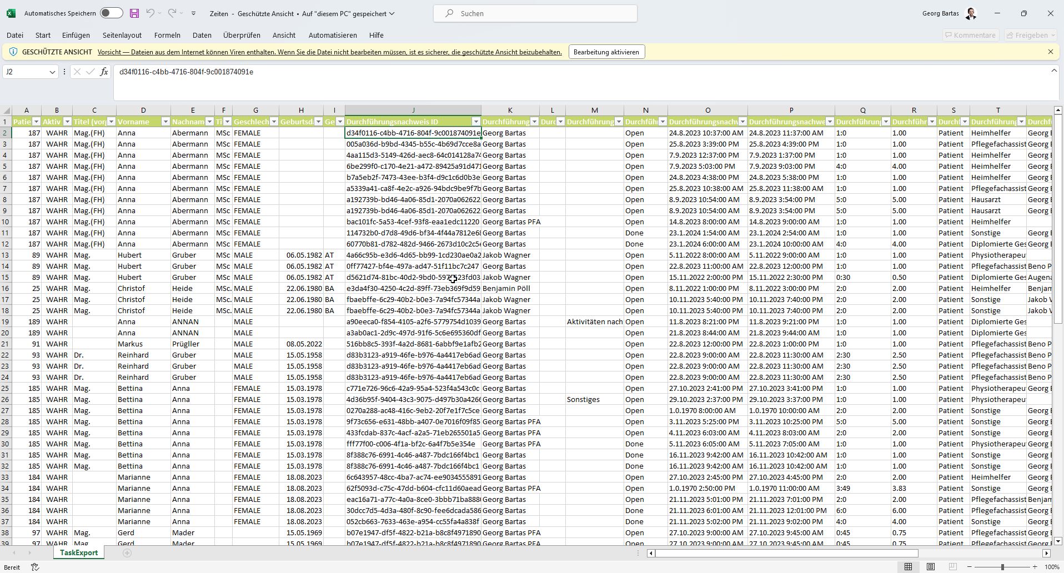The height and width of the screenshot is (573, 1064).
Task: Toggle the Automatisches Speichern switch
Action: (112, 13)
